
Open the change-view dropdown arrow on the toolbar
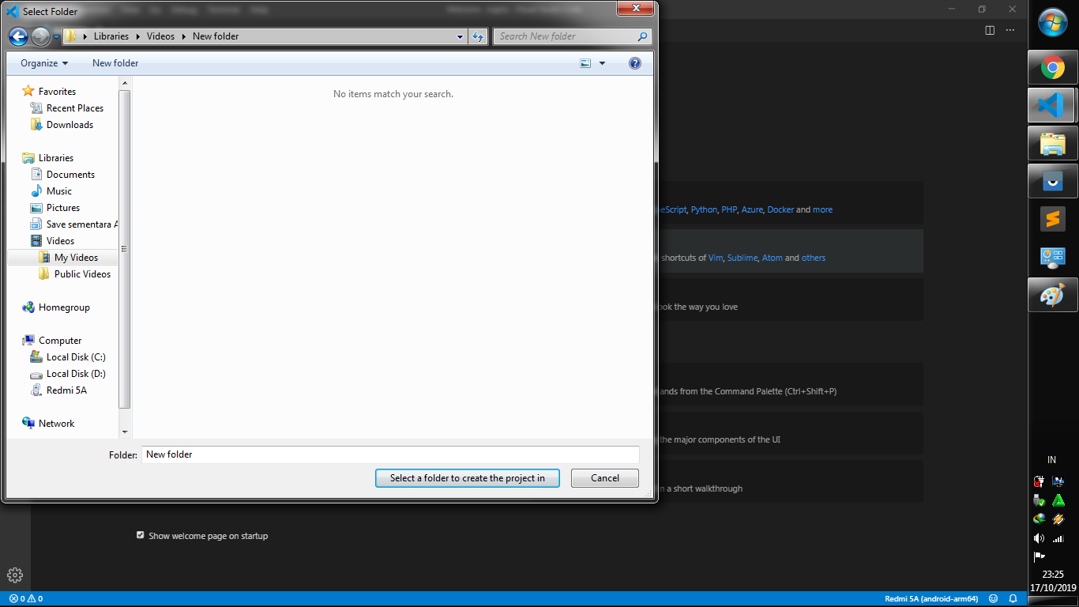pos(601,62)
